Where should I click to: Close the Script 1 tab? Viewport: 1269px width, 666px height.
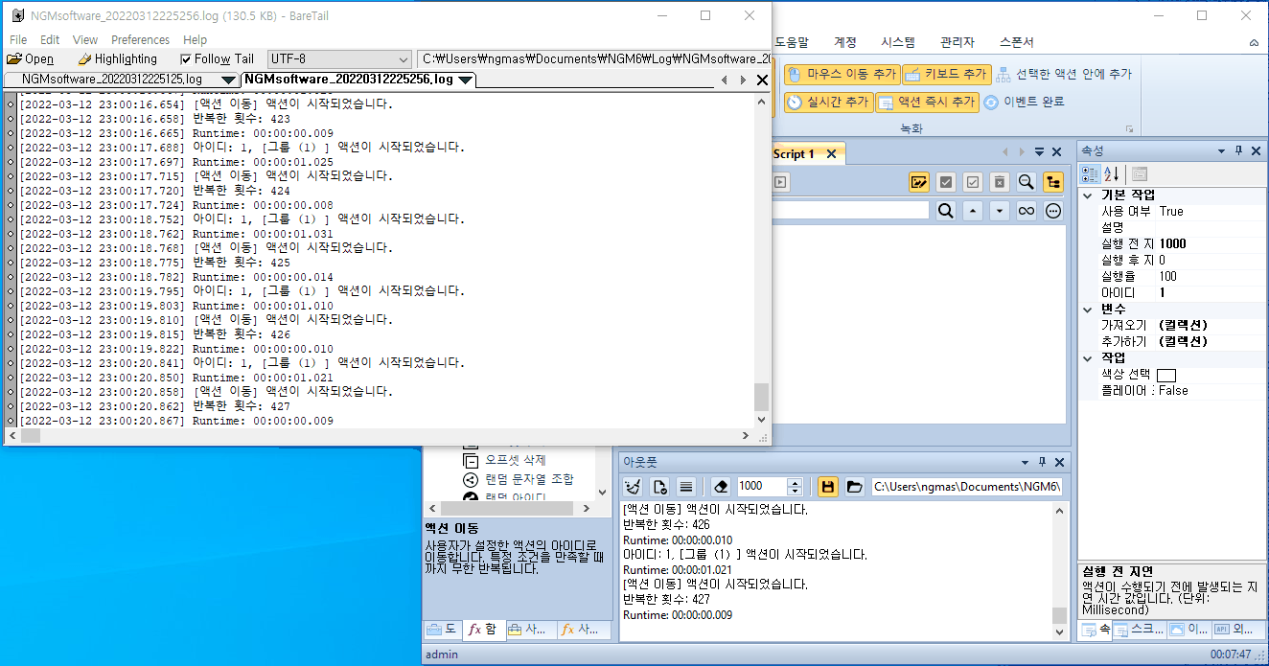coord(831,153)
